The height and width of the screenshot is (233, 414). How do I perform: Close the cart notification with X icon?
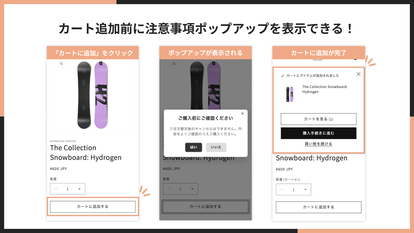point(358,74)
